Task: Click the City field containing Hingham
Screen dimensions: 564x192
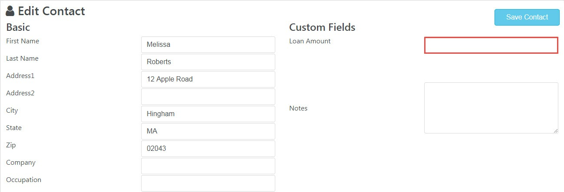Action: (208, 114)
